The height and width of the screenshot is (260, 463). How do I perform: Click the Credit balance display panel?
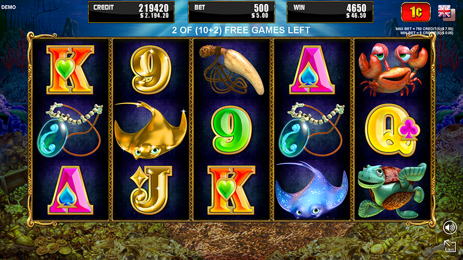(x=131, y=12)
